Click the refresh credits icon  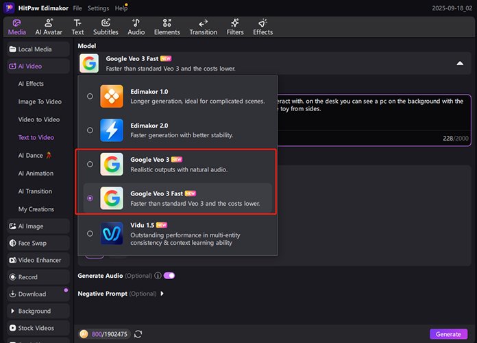click(x=138, y=334)
